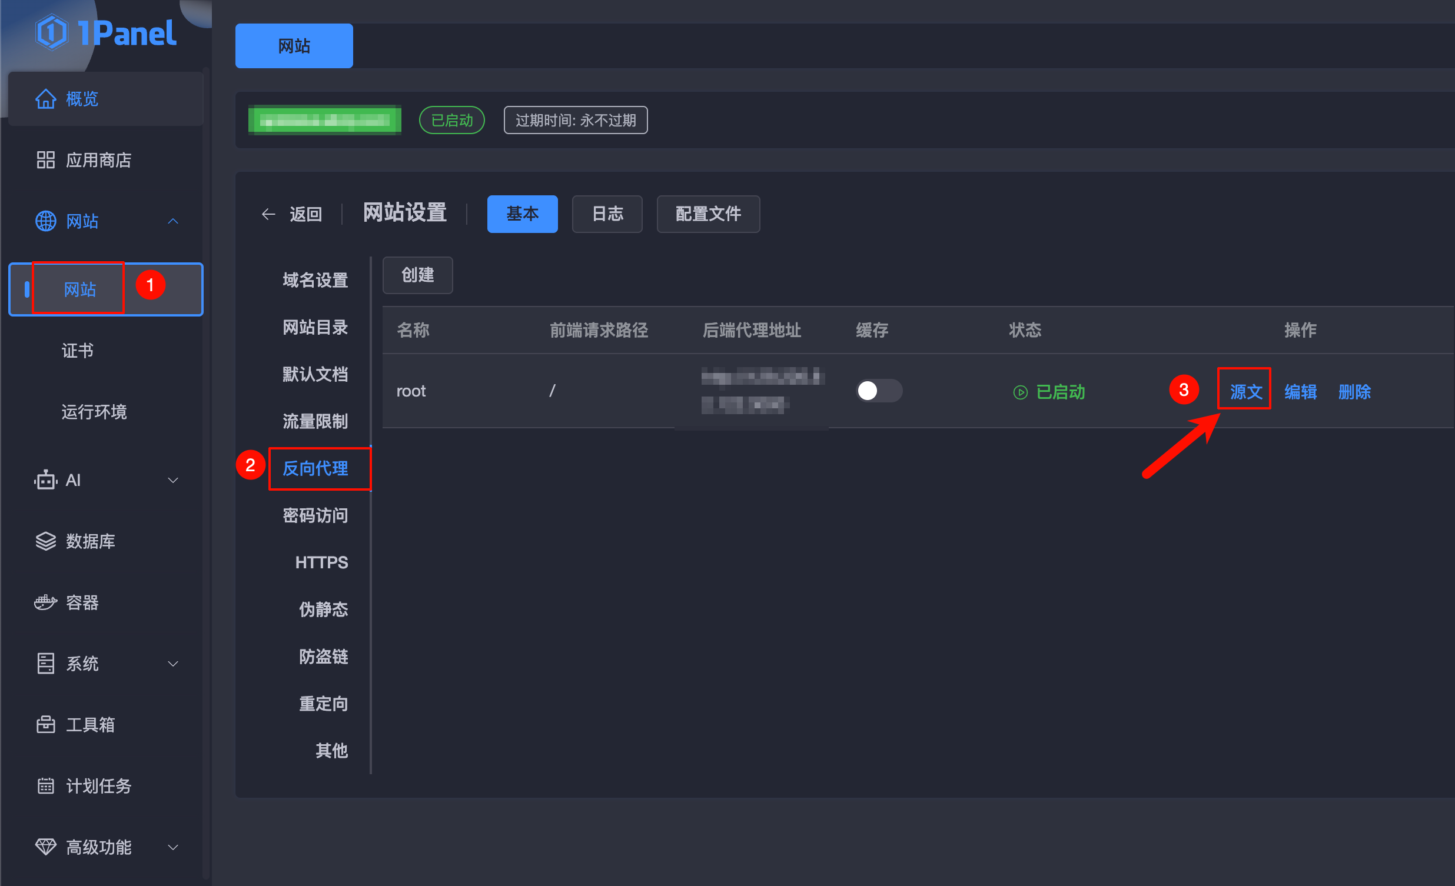Select the 网站 globe icon in sidebar
Image resolution: width=1455 pixels, height=886 pixels.
coord(46,221)
